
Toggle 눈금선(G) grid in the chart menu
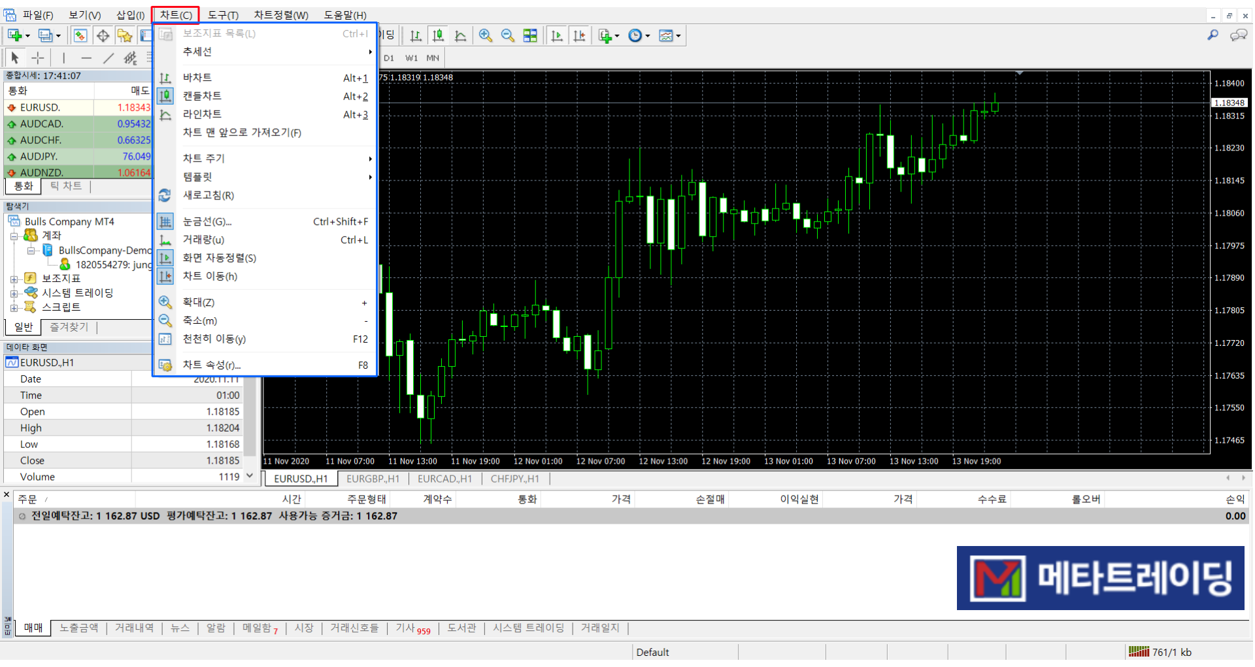pos(207,222)
